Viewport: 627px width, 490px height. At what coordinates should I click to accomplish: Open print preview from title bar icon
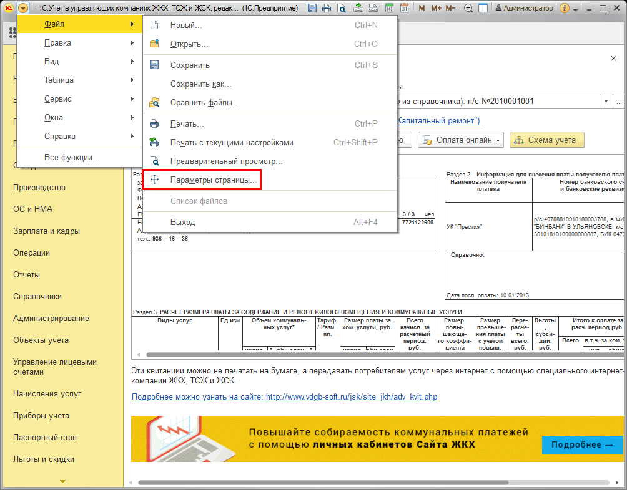[x=341, y=8]
